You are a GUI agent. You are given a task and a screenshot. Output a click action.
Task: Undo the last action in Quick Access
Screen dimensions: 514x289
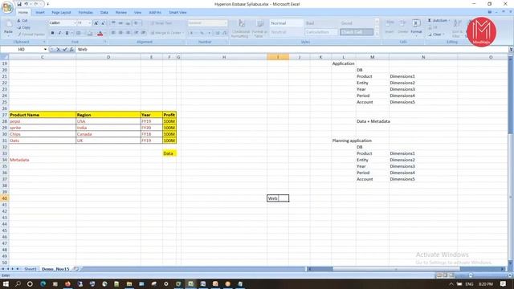pos(26,4)
